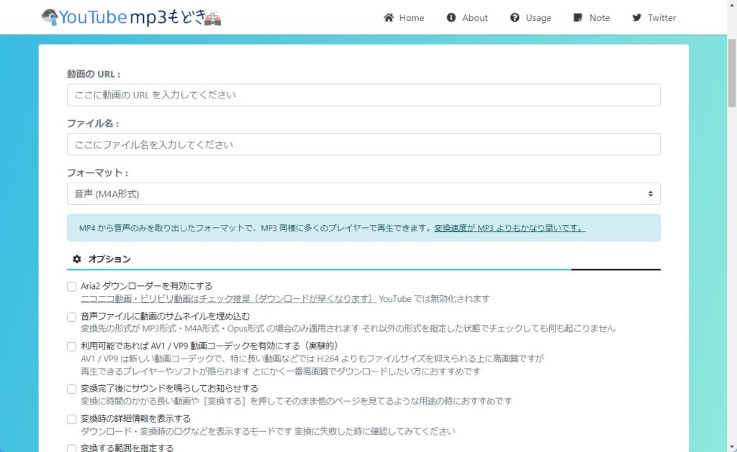
Task: Click the sticky note icon beside Note
Action: [x=578, y=18]
